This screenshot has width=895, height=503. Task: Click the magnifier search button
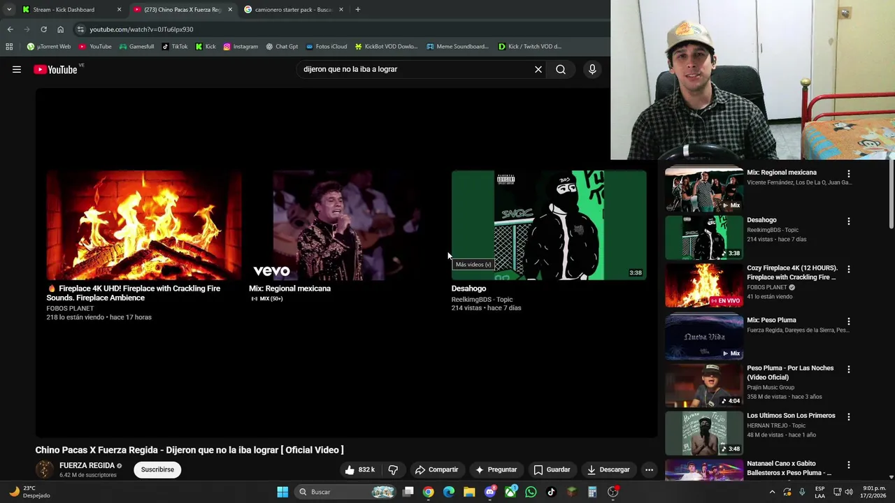[561, 69]
